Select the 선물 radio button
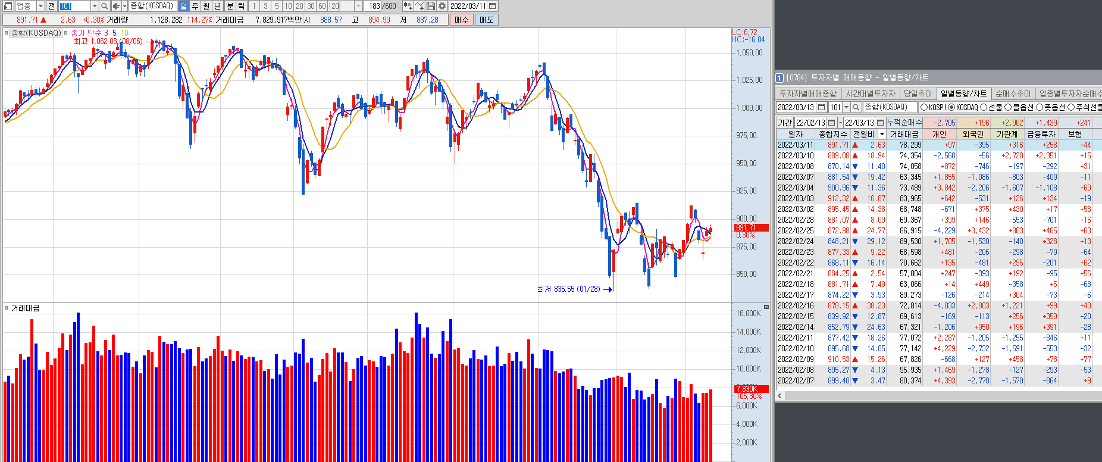 point(984,107)
